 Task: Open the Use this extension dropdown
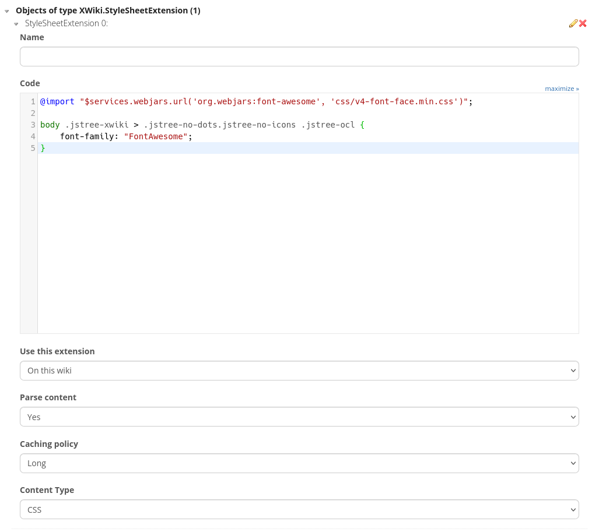point(299,371)
